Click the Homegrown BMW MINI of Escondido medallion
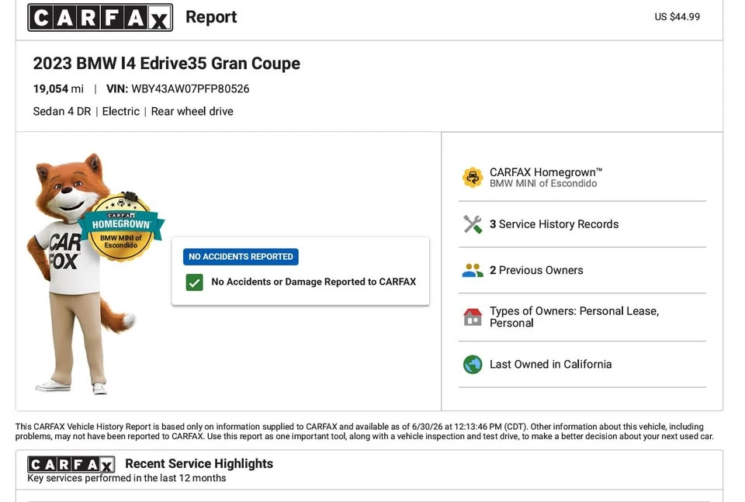Viewport: 745px width, 502px height. tap(122, 227)
